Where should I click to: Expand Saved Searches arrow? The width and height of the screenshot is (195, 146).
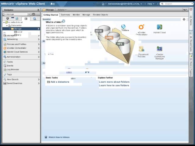(39, 83)
